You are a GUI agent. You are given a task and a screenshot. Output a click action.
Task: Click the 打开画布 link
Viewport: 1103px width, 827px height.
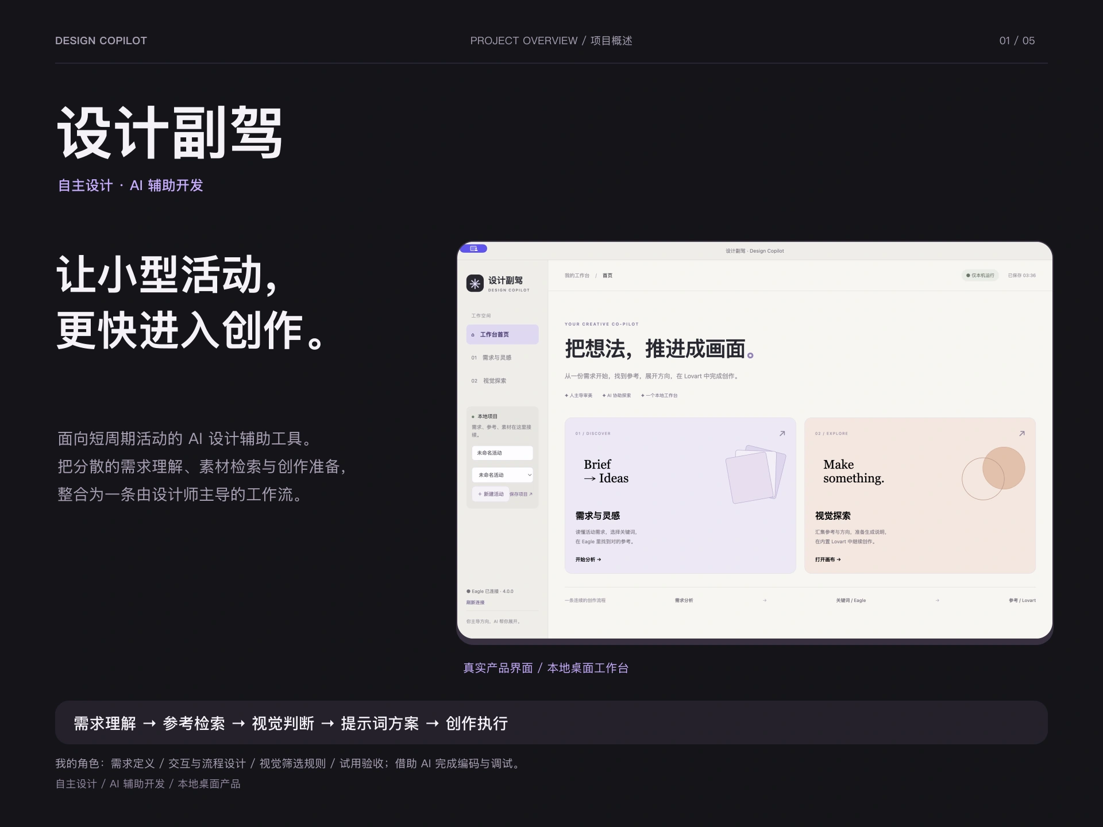(828, 559)
